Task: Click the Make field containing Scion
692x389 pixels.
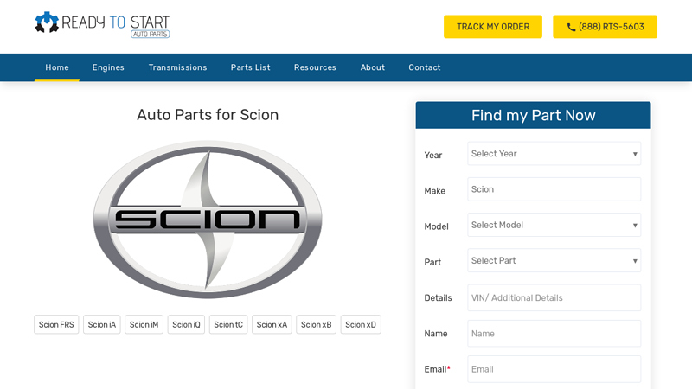Action: [554, 189]
